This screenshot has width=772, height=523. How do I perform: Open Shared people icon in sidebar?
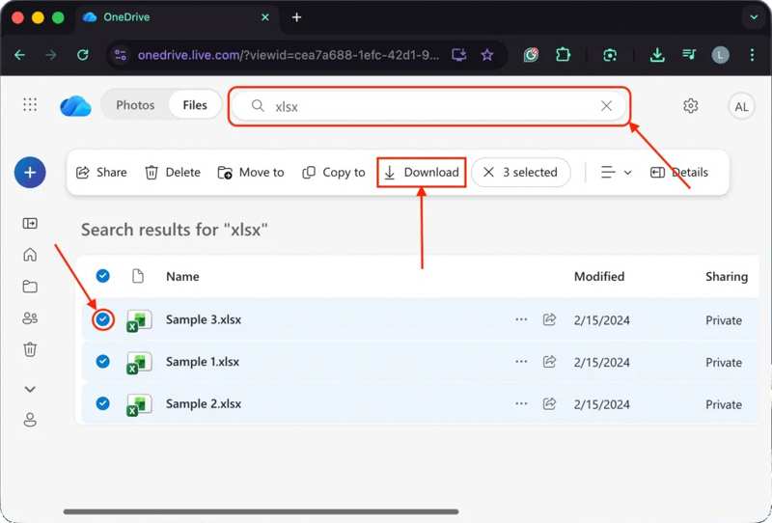[30, 318]
